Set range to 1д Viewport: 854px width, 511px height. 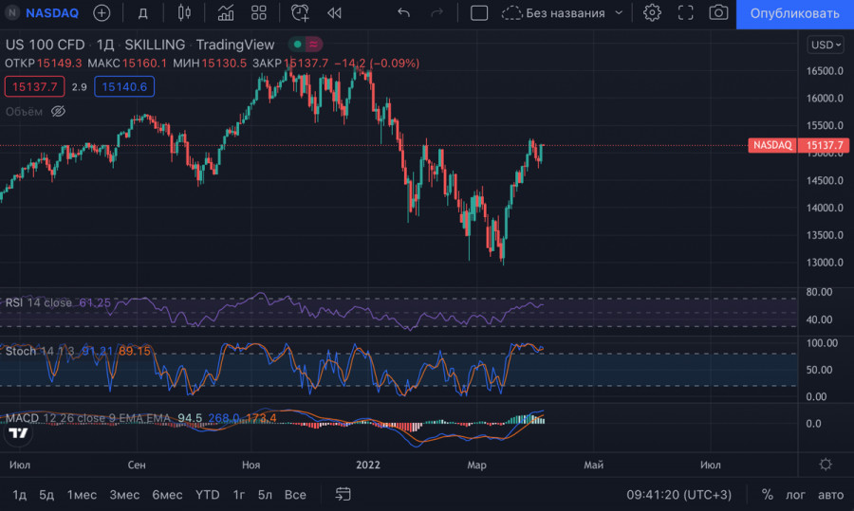20,495
